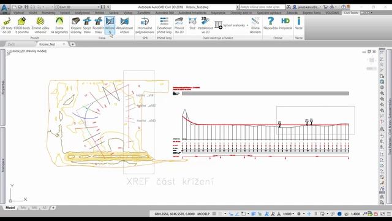Click the Save icon in quick access toolbar
Viewport: 392px width, 221px height.
click(26, 7)
